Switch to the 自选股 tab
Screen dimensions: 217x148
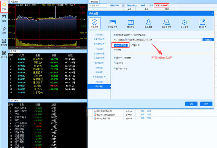click(x=14, y=51)
